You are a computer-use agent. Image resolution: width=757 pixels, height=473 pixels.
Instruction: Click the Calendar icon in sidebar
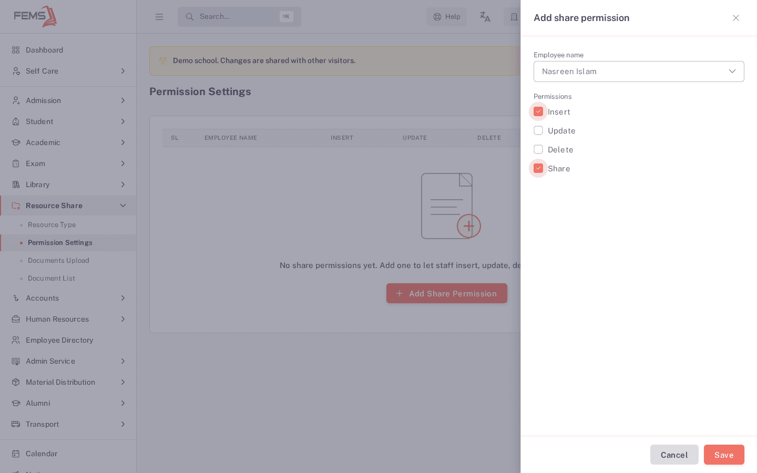[x=16, y=454]
